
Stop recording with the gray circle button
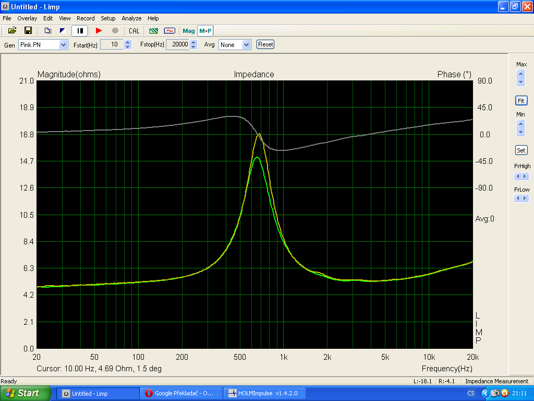tap(115, 31)
